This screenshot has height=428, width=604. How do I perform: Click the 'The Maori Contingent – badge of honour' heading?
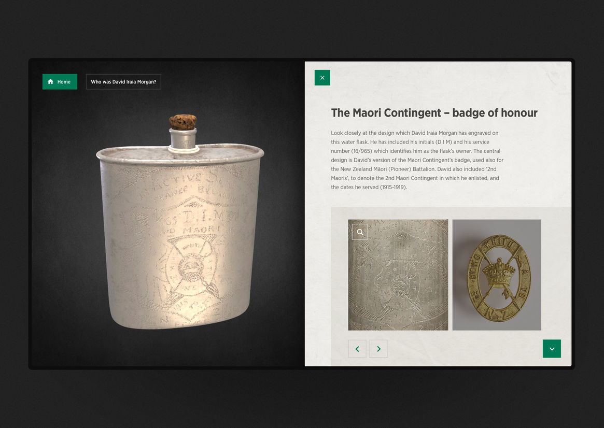pos(434,113)
